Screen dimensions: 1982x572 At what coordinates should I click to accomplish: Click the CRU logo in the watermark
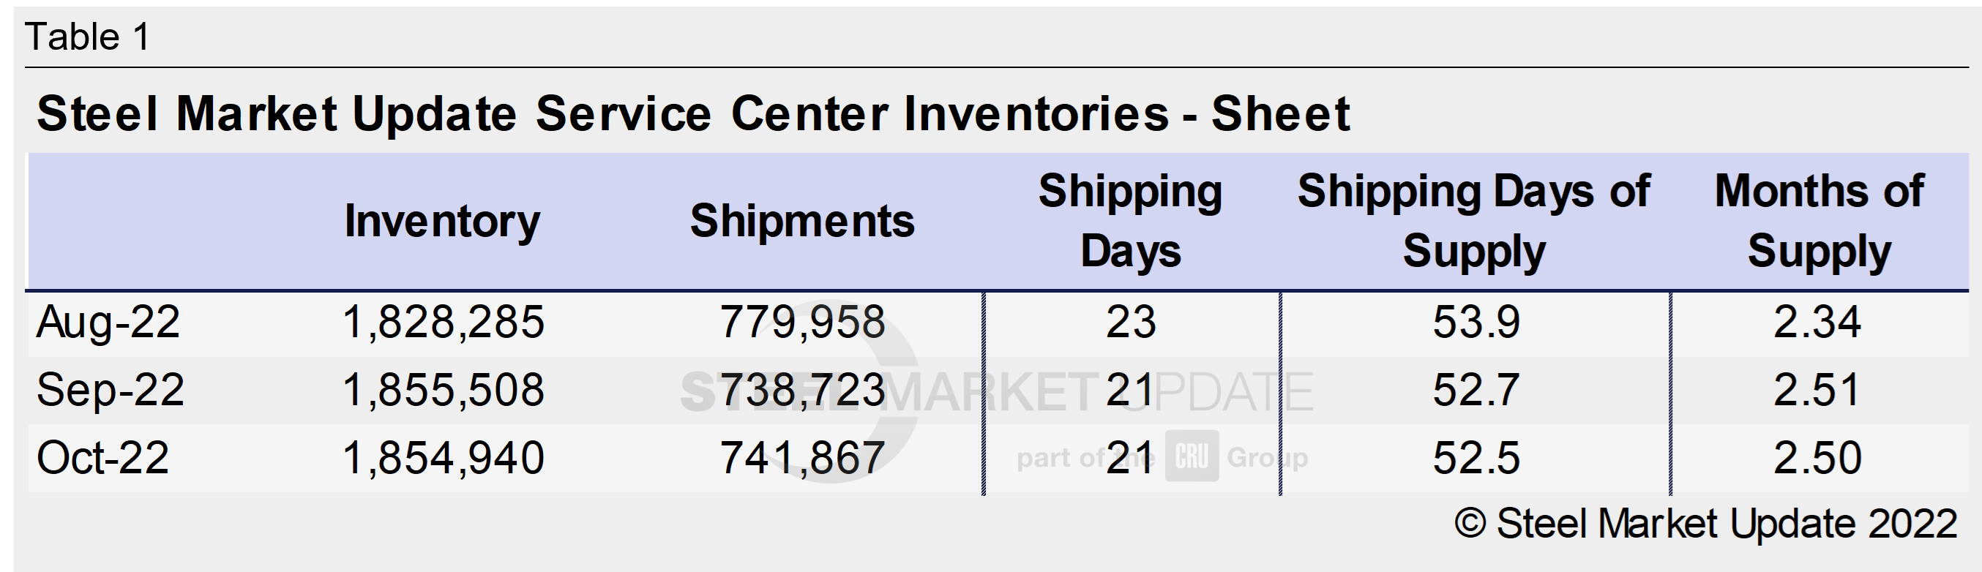pyautogui.click(x=1191, y=456)
